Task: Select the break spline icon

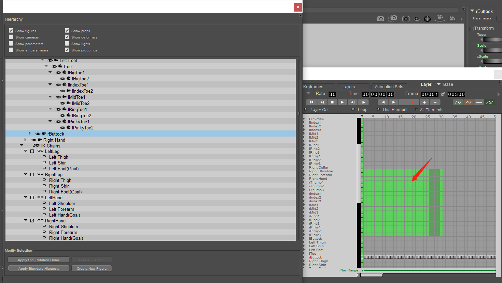Action: pyautogui.click(x=489, y=102)
